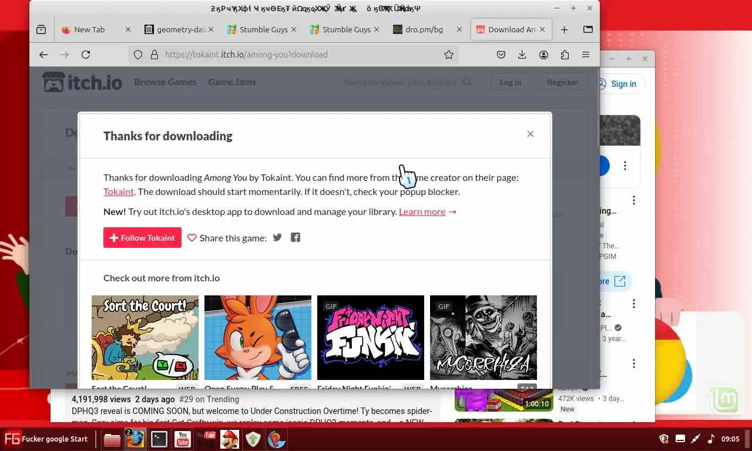Open the Friday Night Funkin' thumbnail
Image resolution: width=752 pixels, height=451 pixels.
[x=371, y=338]
